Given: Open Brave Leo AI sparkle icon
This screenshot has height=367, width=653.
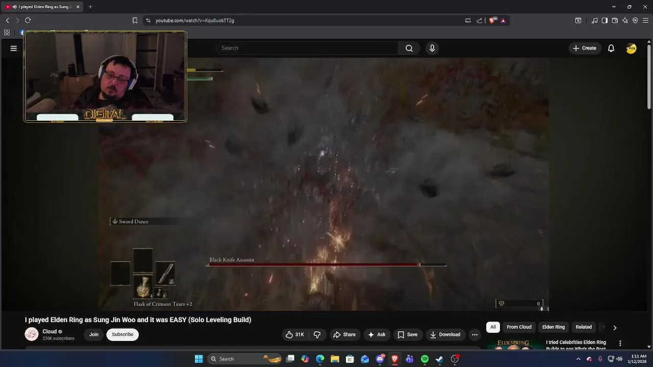Looking at the screenshot, I should click(x=625, y=20).
